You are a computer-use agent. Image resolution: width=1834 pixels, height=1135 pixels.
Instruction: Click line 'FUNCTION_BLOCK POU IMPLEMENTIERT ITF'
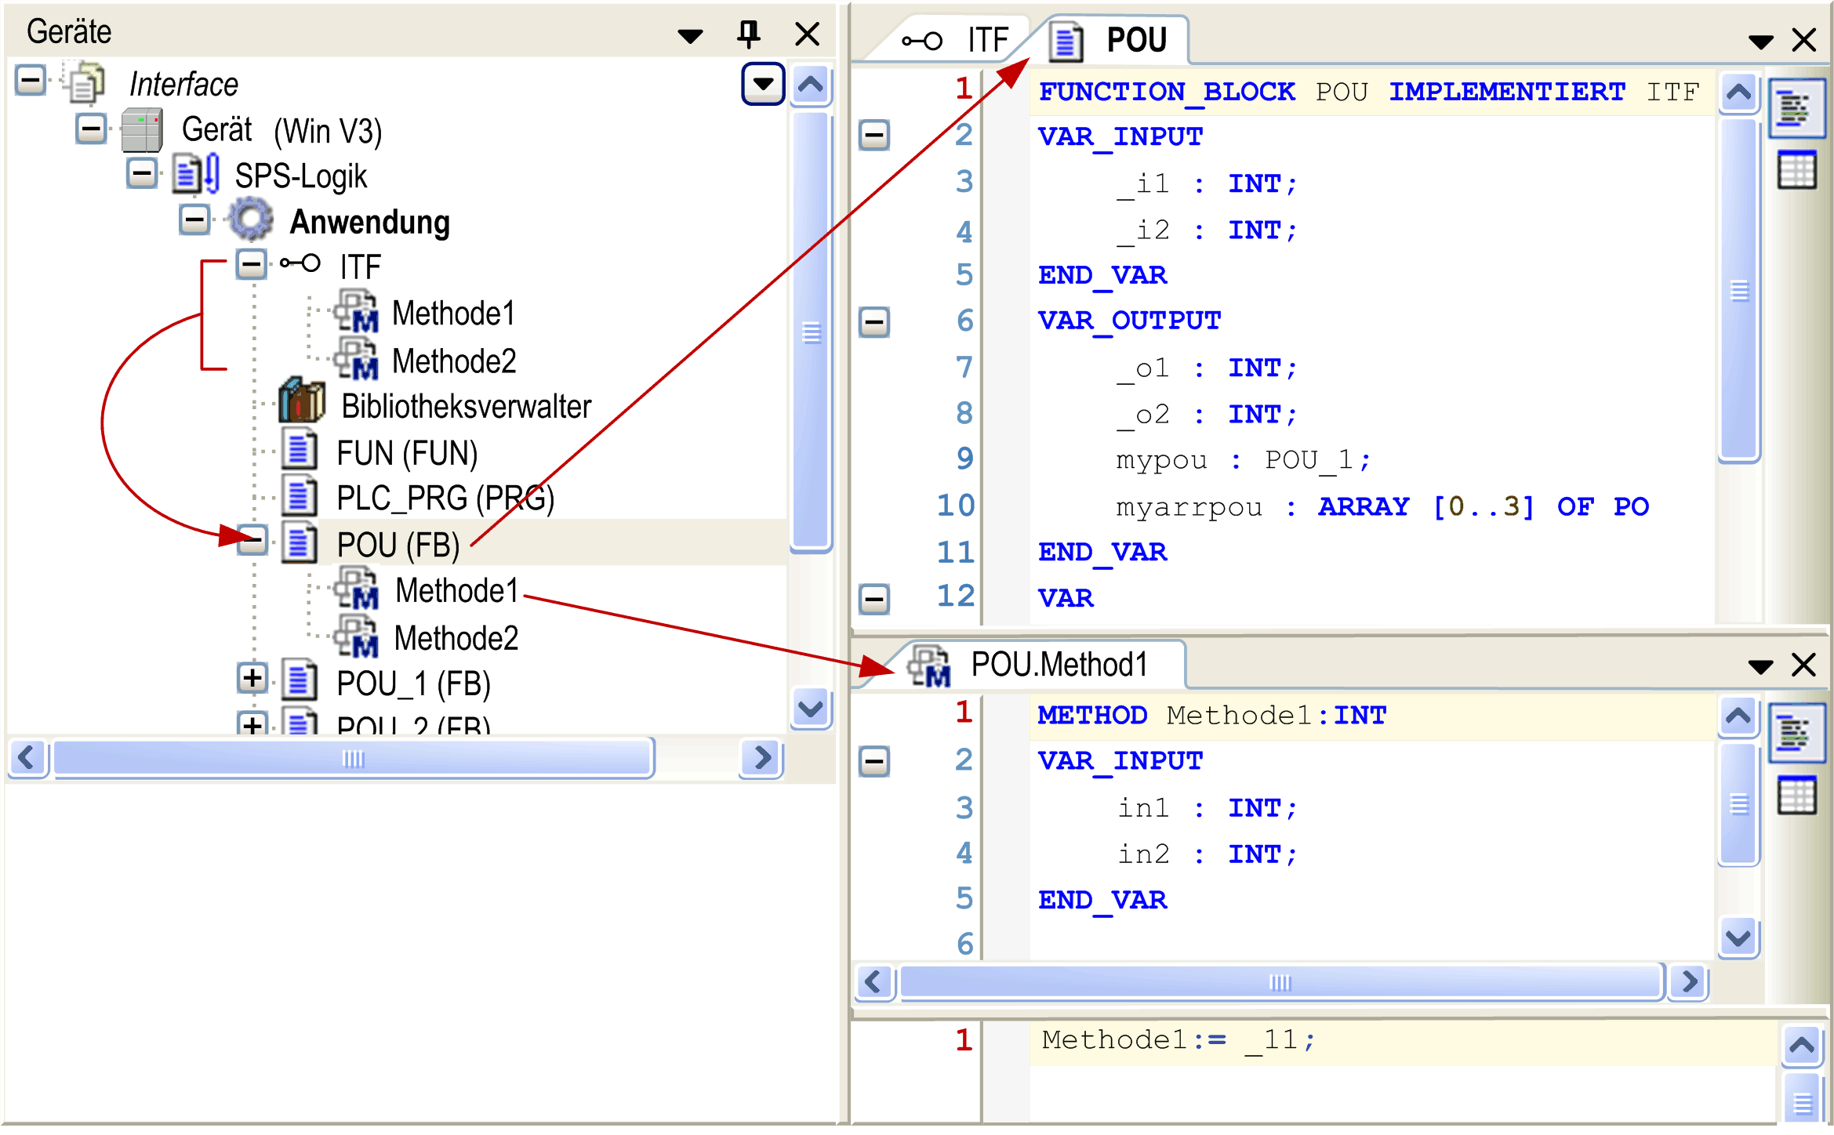click(x=1368, y=92)
